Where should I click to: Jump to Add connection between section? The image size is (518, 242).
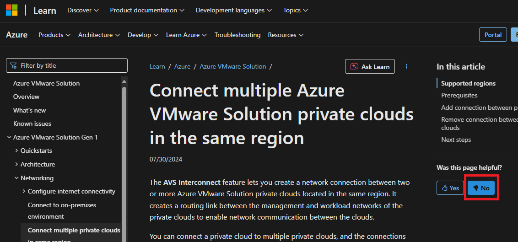pyautogui.click(x=480, y=108)
